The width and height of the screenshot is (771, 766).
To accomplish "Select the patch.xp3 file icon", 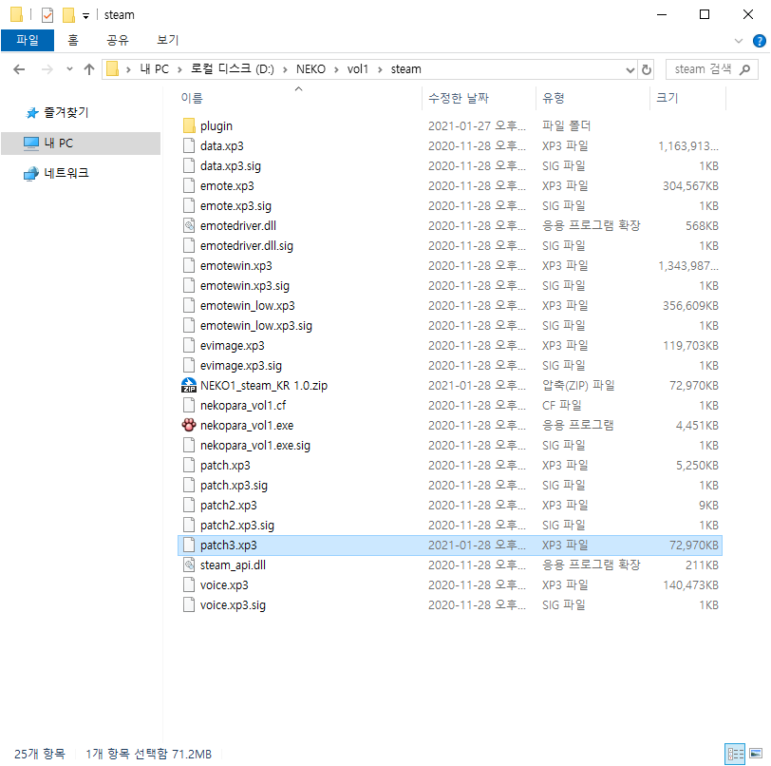I will [x=189, y=465].
